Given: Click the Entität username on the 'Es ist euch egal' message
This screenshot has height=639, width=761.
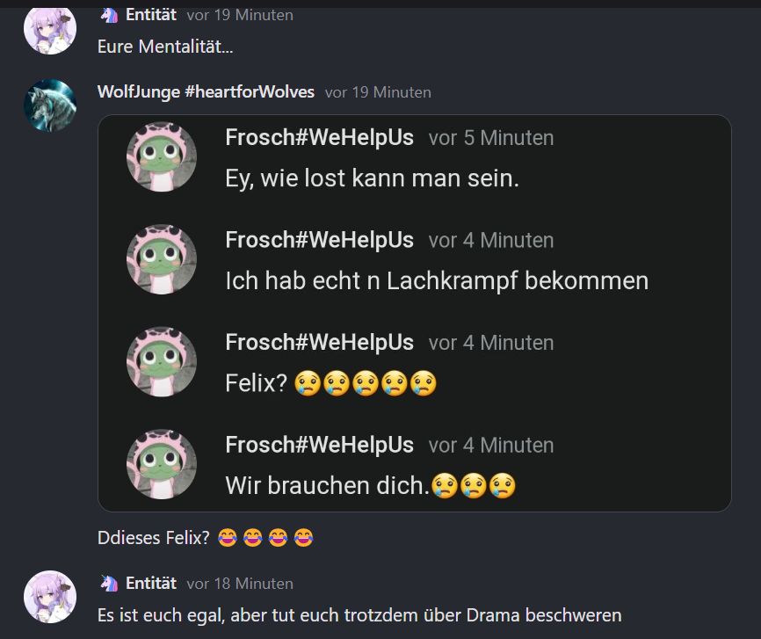Looking at the screenshot, I should pyautogui.click(x=151, y=583).
